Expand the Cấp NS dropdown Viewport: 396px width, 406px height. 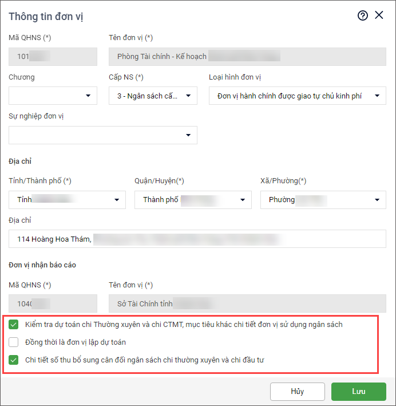point(188,96)
